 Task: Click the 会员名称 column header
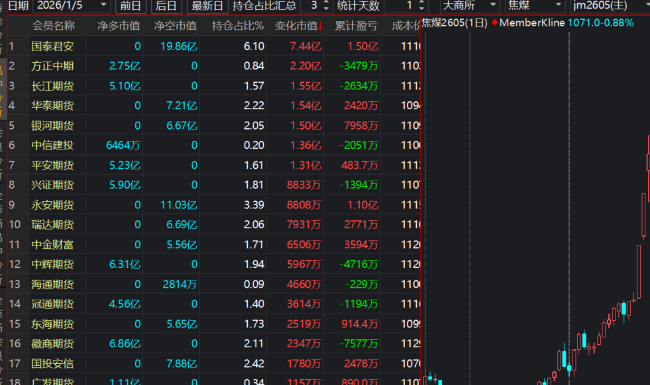(x=53, y=26)
